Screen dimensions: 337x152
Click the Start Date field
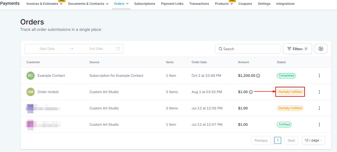click(x=47, y=49)
